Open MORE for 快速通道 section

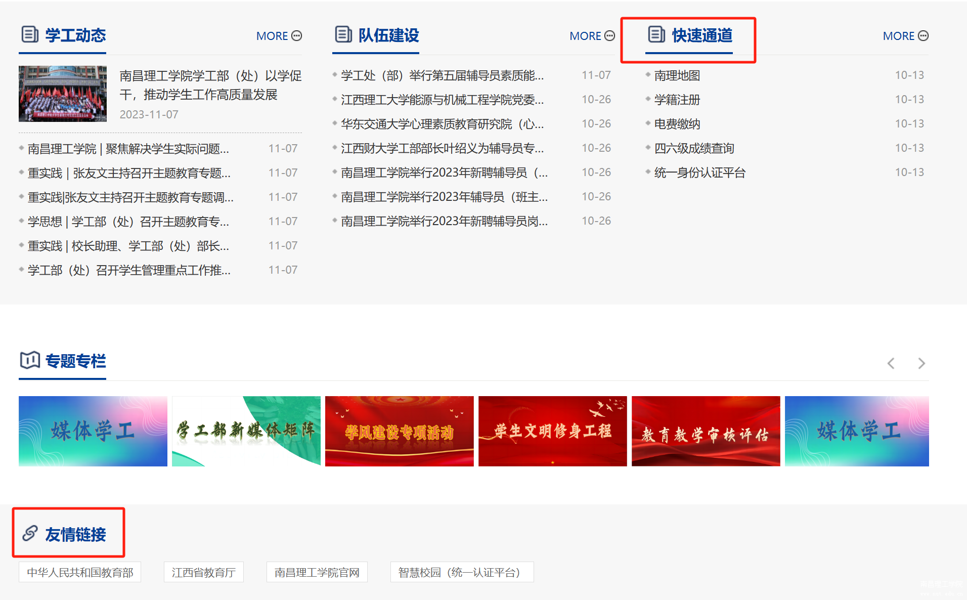905,36
